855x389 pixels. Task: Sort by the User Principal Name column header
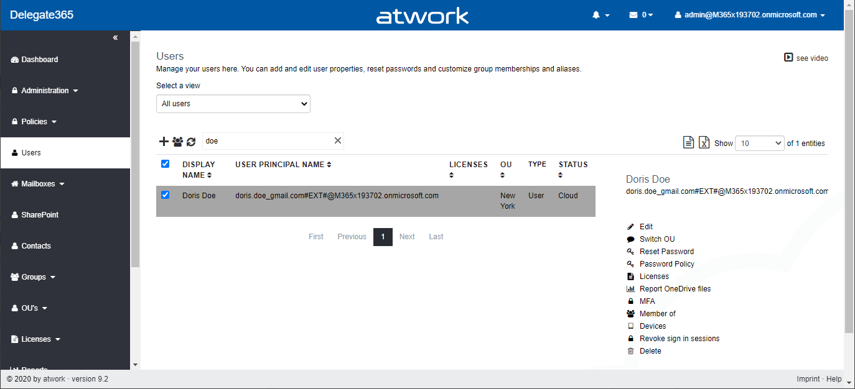coord(283,165)
